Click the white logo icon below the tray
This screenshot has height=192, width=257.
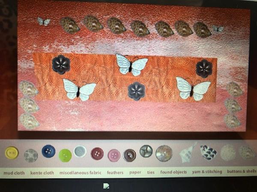(x=106, y=186)
